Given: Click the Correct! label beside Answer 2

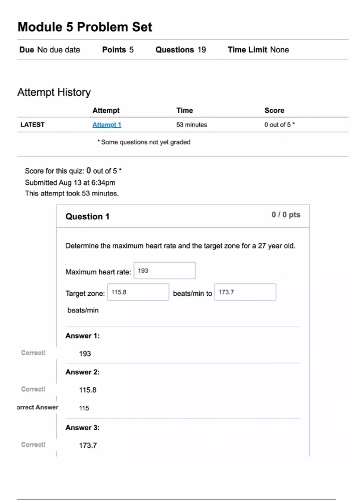Looking at the screenshot, I should (x=33, y=389).
